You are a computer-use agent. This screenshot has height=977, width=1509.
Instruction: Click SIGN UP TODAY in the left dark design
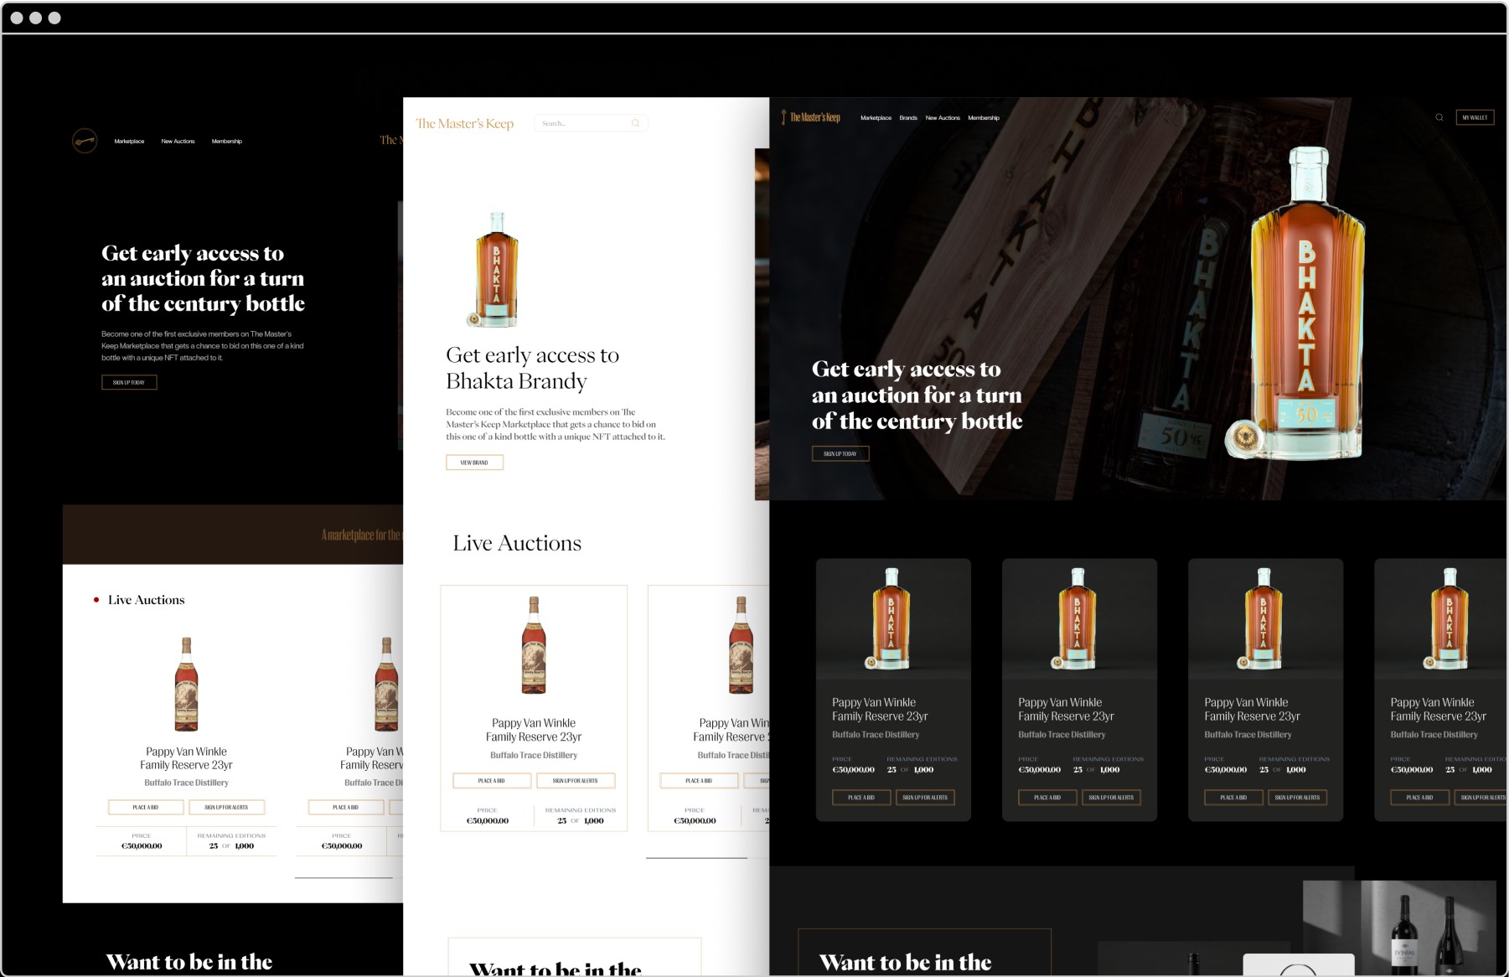(x=129, y=382)
